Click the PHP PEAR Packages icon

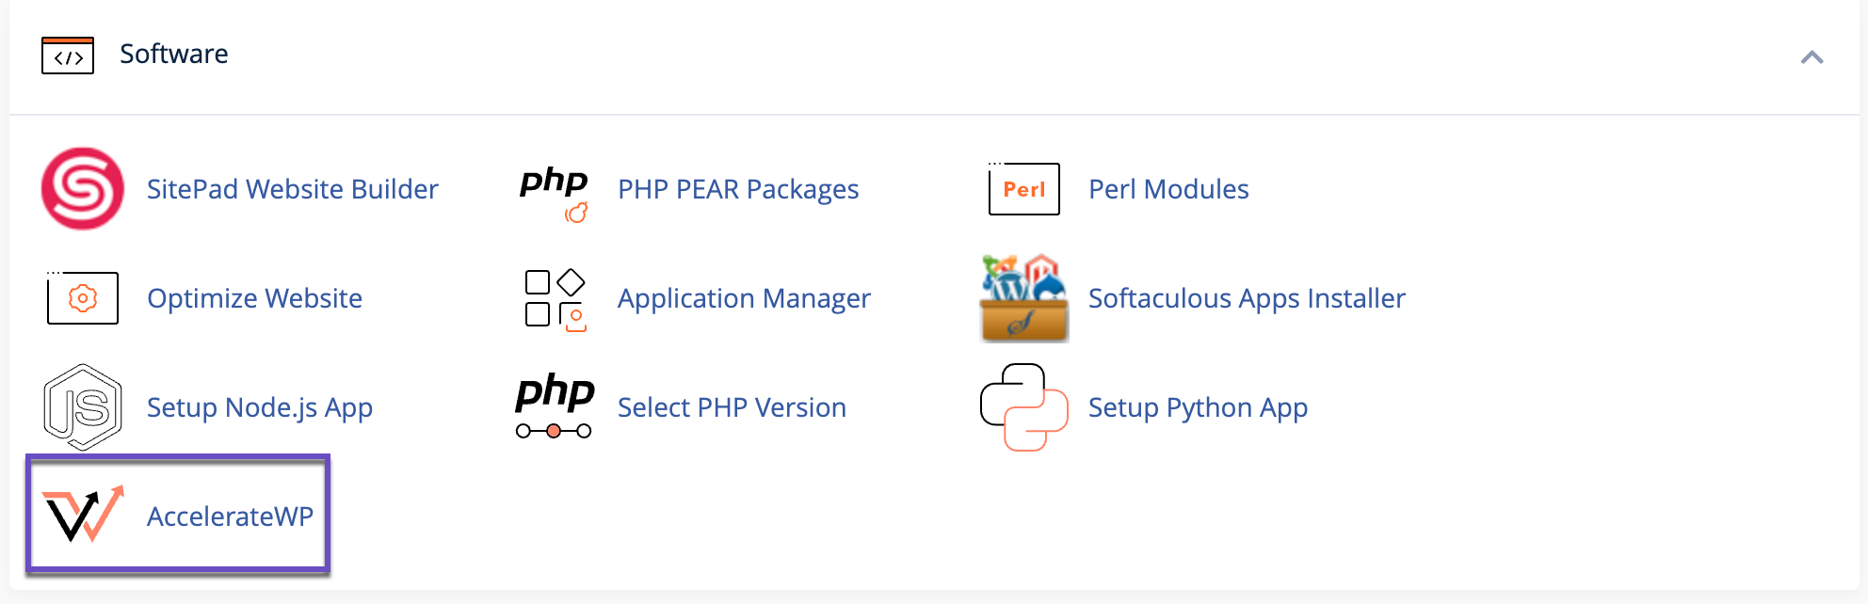pos(555,191)
